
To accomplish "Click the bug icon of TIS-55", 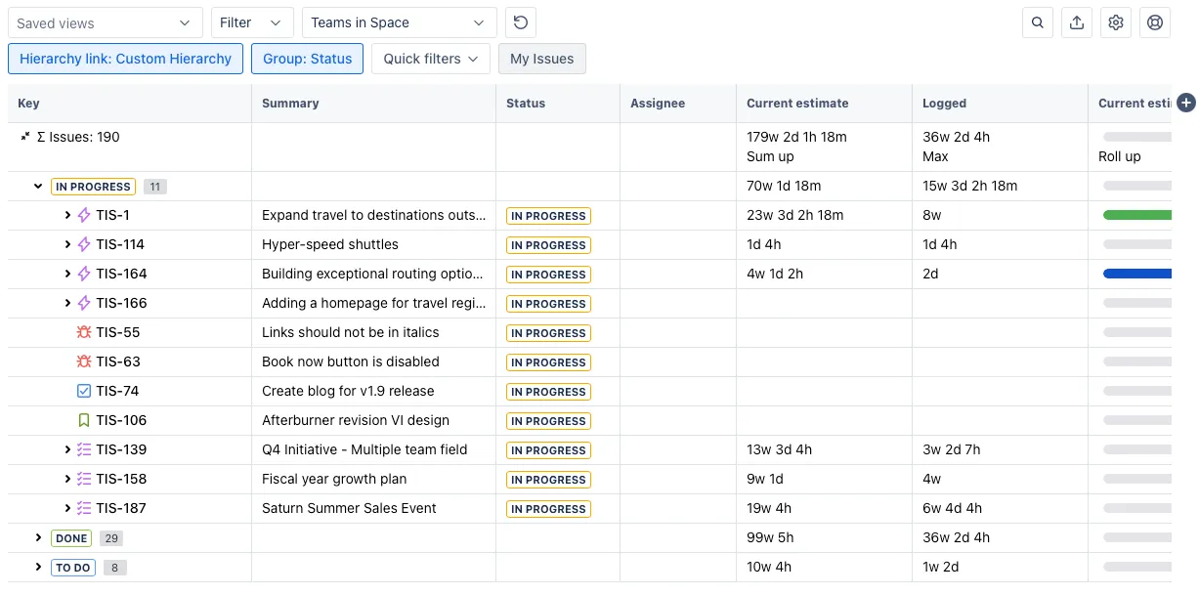I will (84, 332).
